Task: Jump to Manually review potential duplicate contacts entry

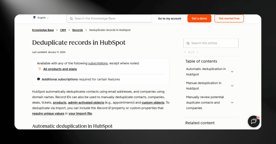Action: click(205, 102)
